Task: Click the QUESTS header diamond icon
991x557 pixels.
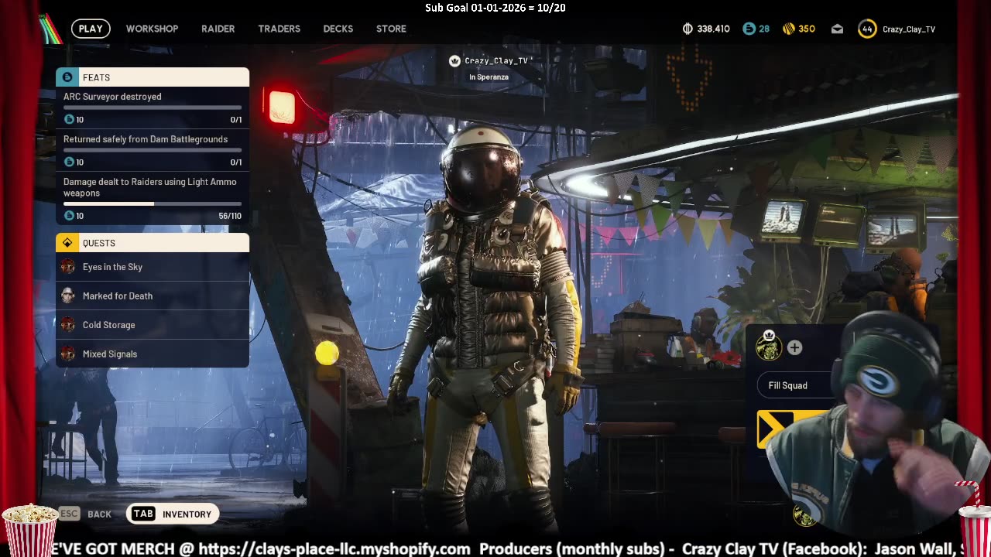Action: (67, 243)
